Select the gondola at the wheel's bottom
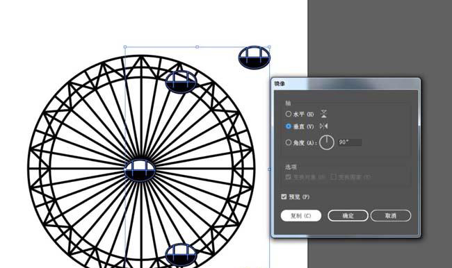452x268 pixels. coord(181,255)
